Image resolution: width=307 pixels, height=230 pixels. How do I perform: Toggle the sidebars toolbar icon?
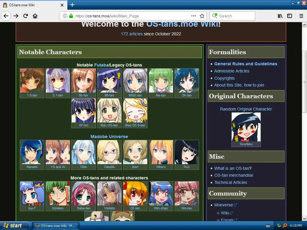click(x=290, y=16)
